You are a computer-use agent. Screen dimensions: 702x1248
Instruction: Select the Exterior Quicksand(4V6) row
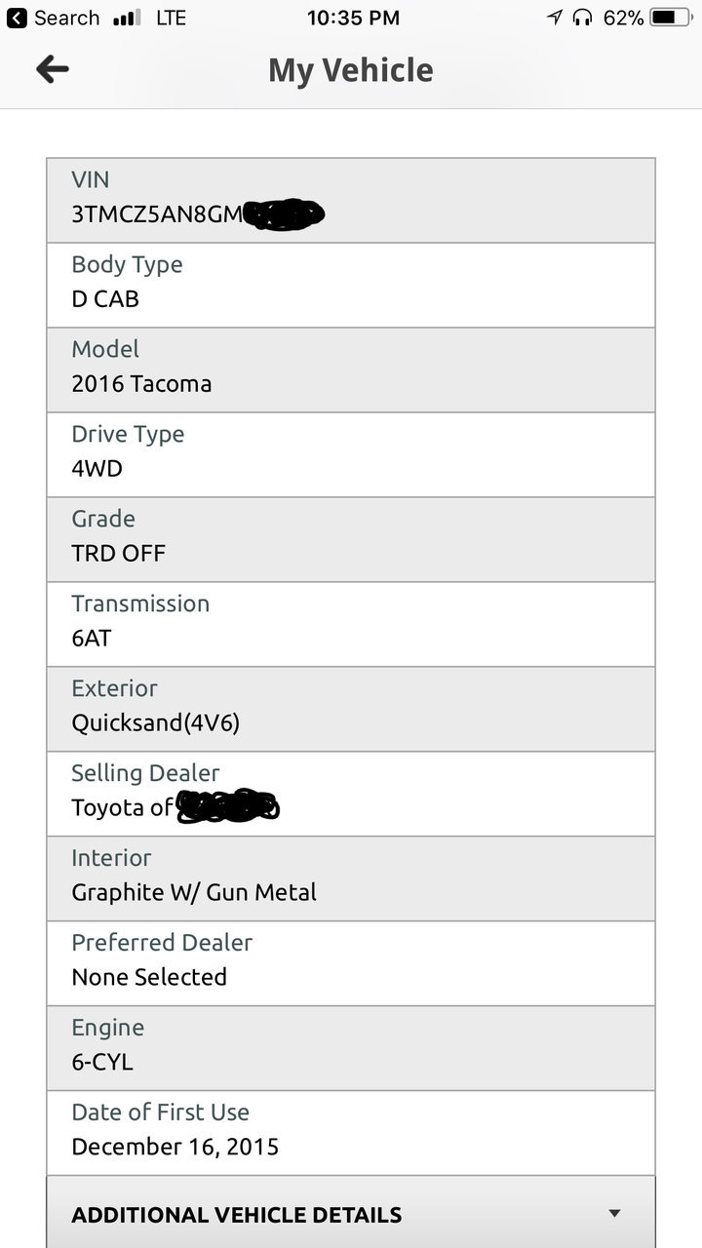tap(351, 709)
